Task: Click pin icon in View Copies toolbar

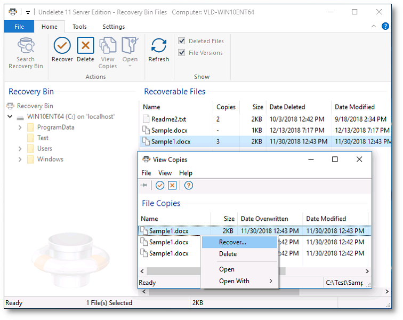Action: point(144,185)
